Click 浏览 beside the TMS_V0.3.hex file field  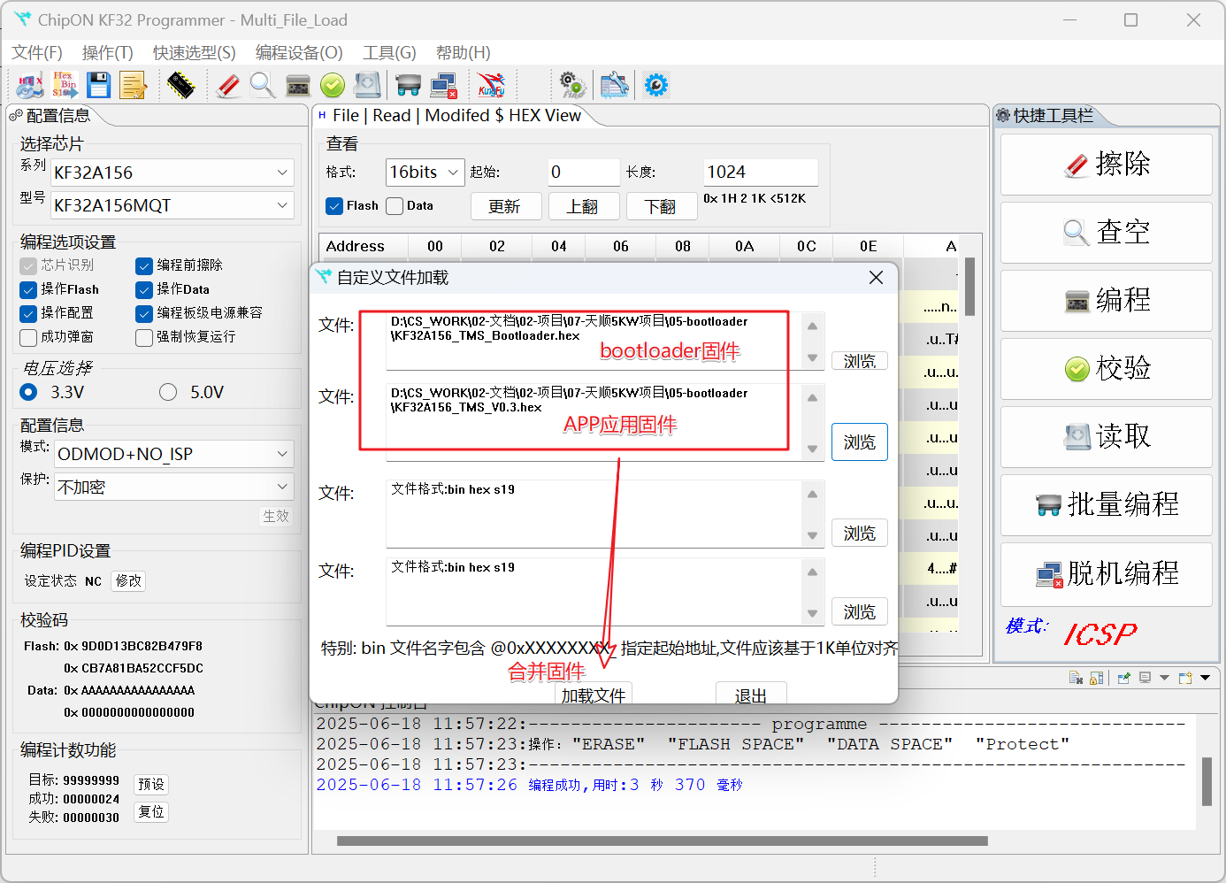pyautogui.click(x=859, y=441)
